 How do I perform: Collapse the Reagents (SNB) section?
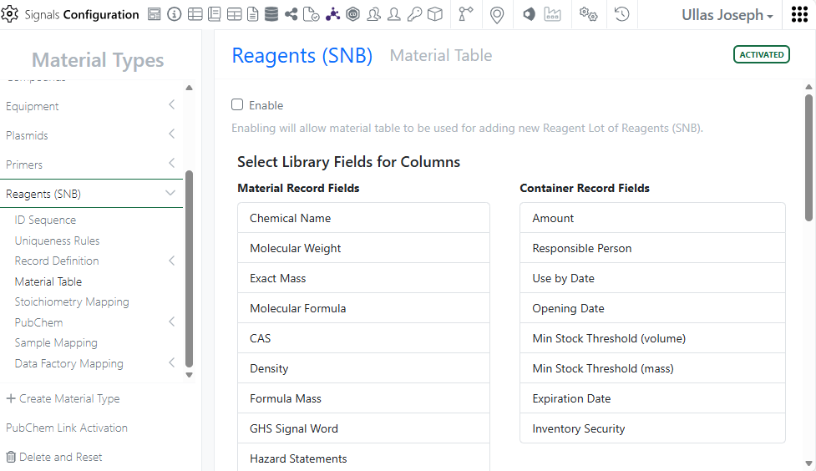point(170,194)
